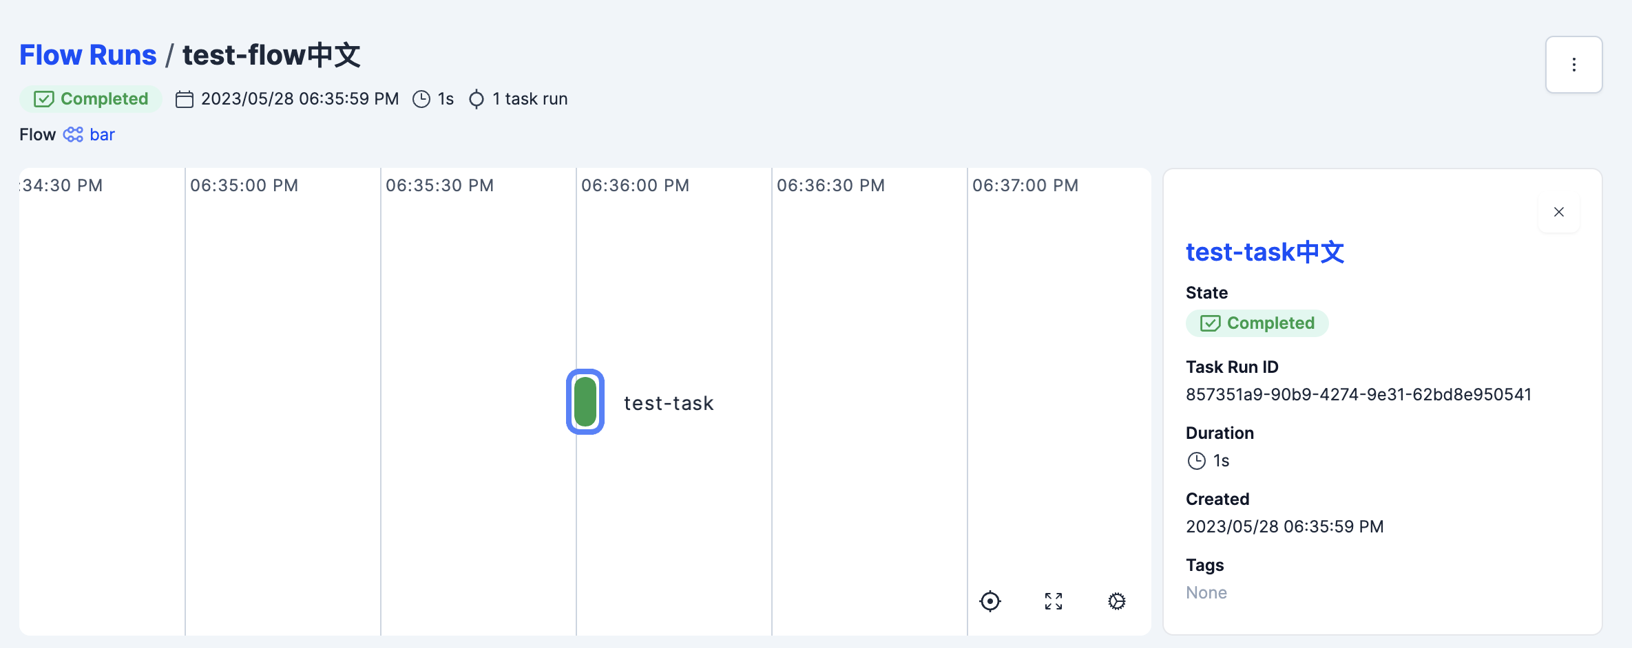Click the Completed badge in the header
The width and height of the screenshot is (1632, 648).
point(90,98)
